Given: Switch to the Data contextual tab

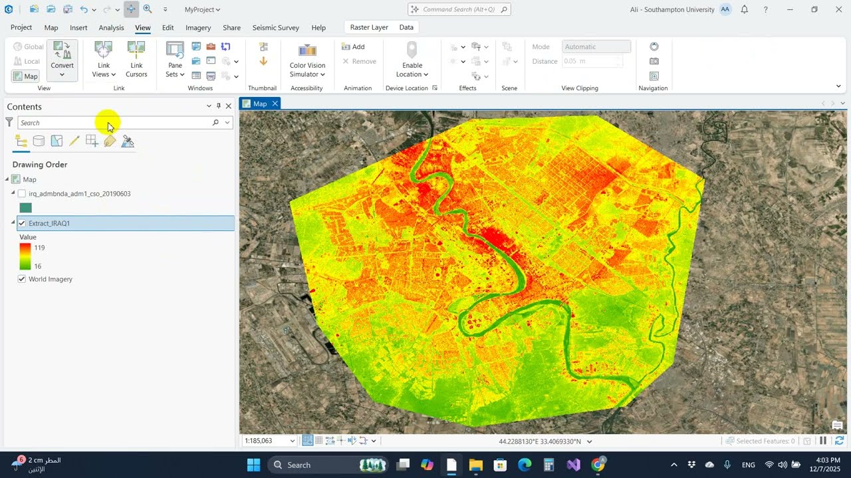Looking at the screenshot, I should tap(406, 27).
